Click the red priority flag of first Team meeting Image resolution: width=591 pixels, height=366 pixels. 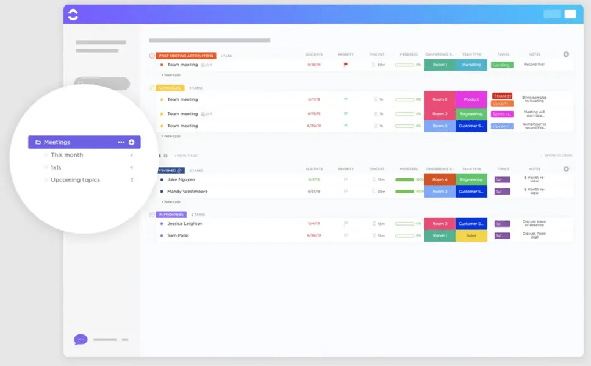point(346,65)
